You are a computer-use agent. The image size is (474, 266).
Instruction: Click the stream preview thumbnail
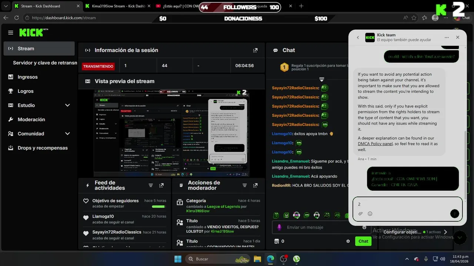(x=171, y=133)
